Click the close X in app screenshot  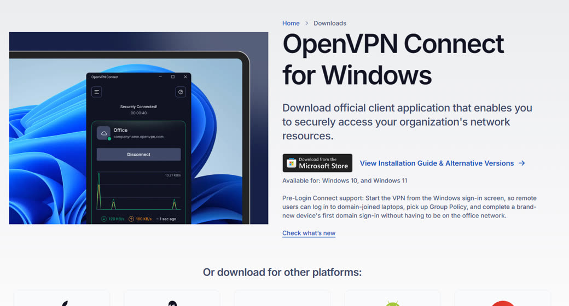point(185,77)
